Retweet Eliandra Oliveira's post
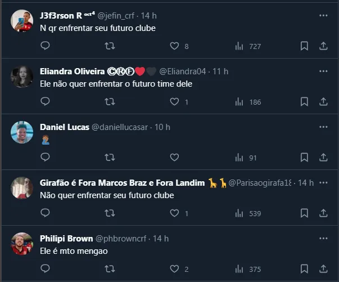The image size is (339, 282). 110,102
